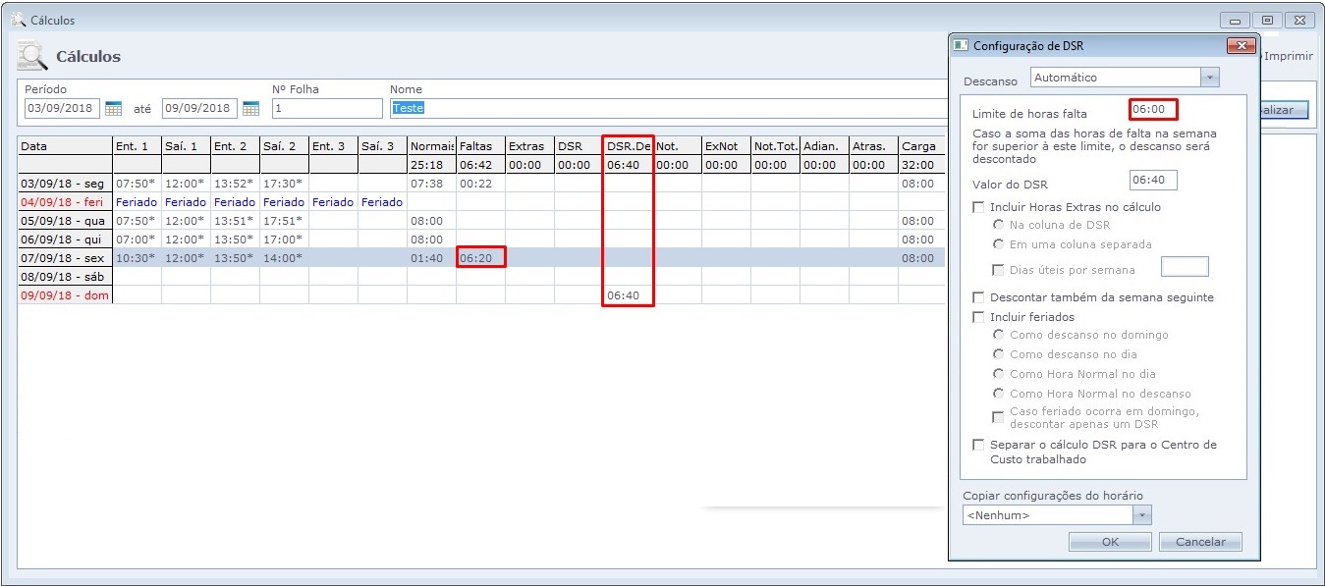Enable Incluir Horas Extras no cálculo
This screenshot has height=586, width=1325.
(978, 207)
